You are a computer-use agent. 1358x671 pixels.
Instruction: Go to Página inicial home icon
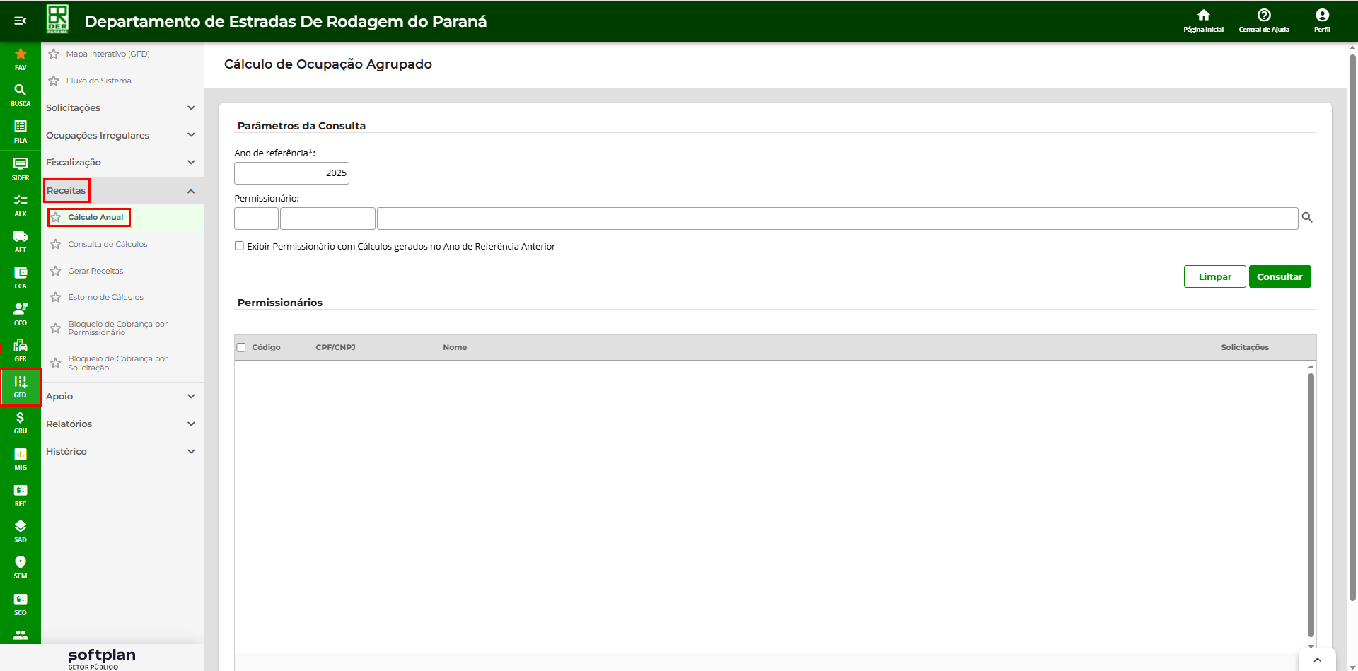point(1203,21)
